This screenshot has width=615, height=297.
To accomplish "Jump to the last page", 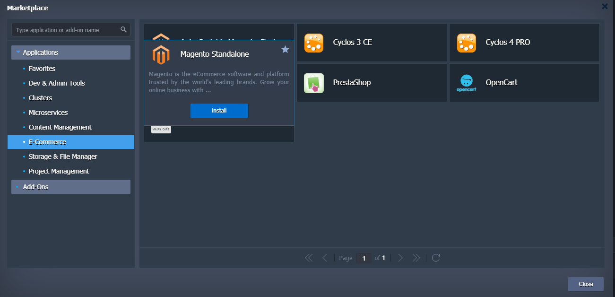I will [x=416, y=258].
